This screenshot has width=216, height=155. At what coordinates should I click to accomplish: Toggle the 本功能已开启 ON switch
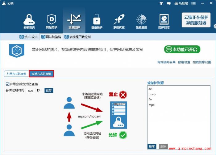[182, 49]
